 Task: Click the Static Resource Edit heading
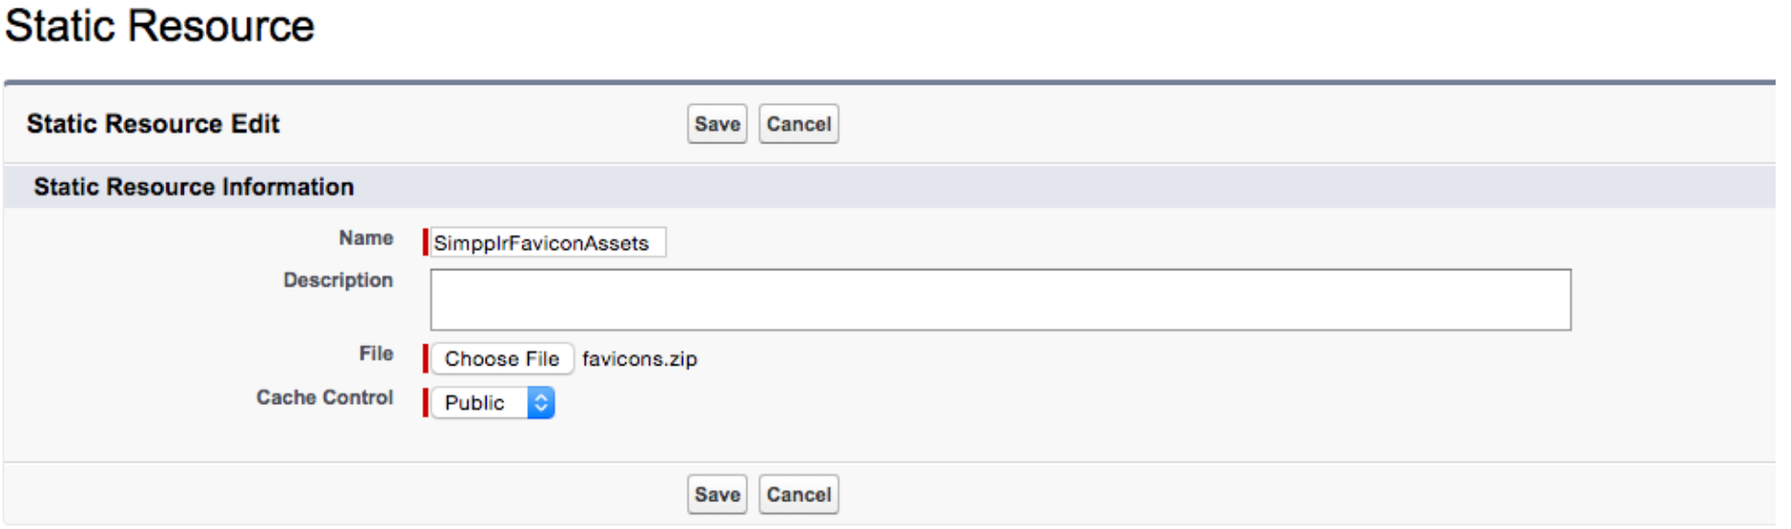tap(153, 124)
